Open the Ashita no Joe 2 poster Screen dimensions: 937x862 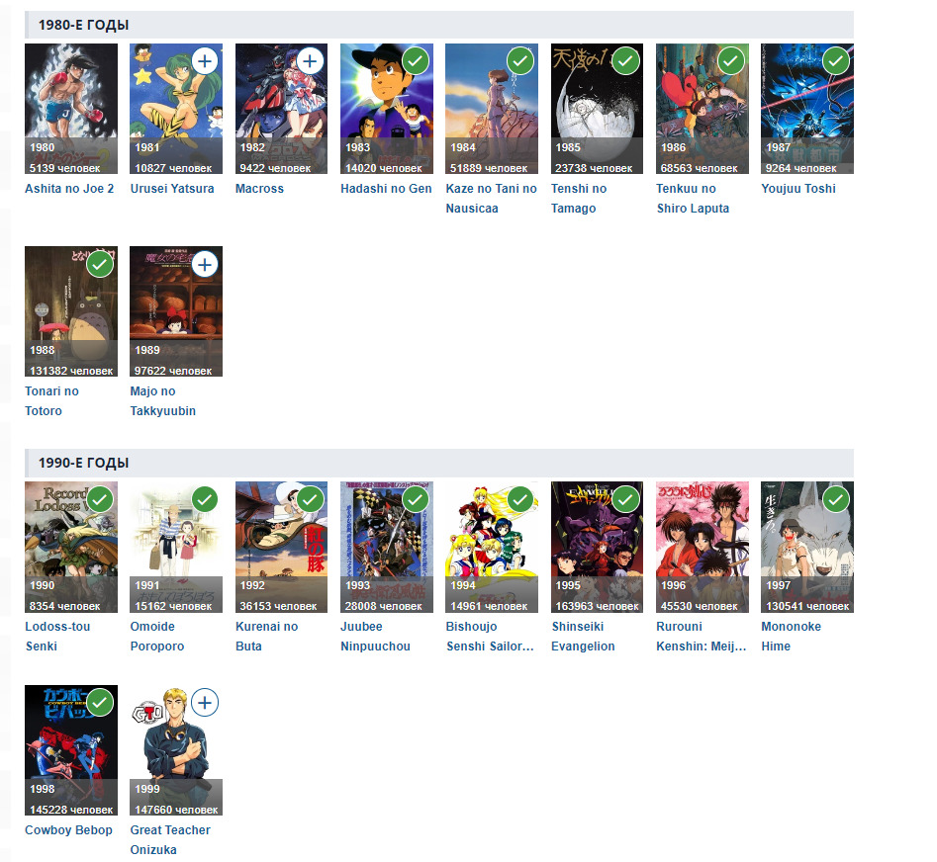pos(71,109)
